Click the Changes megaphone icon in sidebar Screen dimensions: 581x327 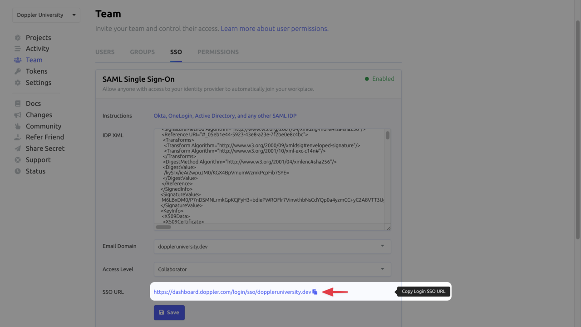[18, 115]
